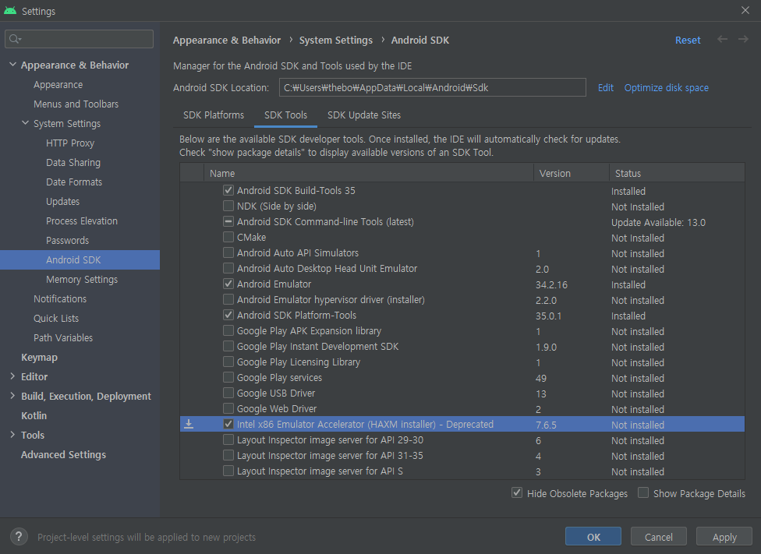This screenshot has width=761, height=554.
Task: Click the download icon beside HAXM installer
Action: 189,424
